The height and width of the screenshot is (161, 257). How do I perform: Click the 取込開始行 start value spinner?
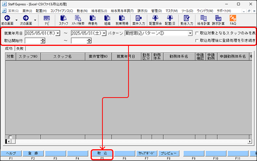point(43,41)
